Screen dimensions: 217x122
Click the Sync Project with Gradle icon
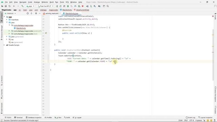tap(87, 6)
